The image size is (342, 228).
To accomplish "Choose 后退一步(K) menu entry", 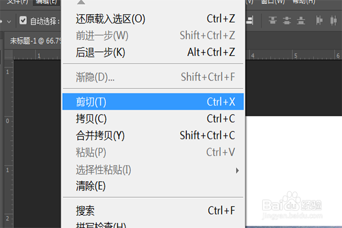I will pos(153,52).
